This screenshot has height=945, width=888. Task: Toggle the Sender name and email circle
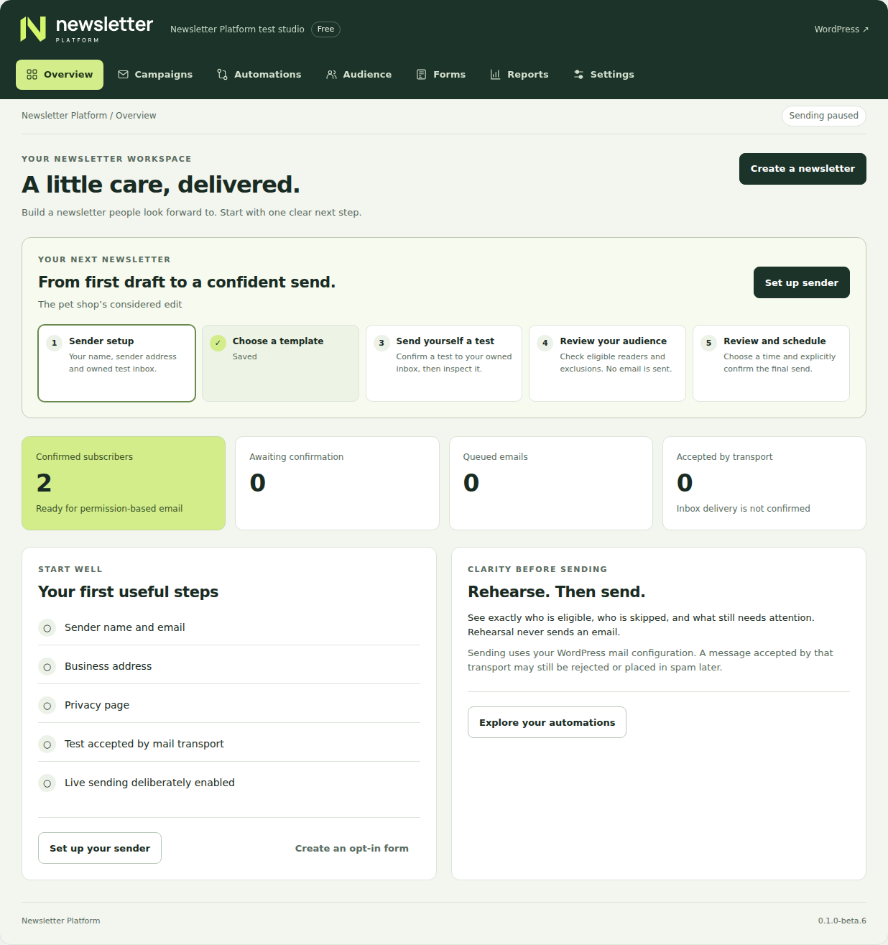click(x=47, y=628)
